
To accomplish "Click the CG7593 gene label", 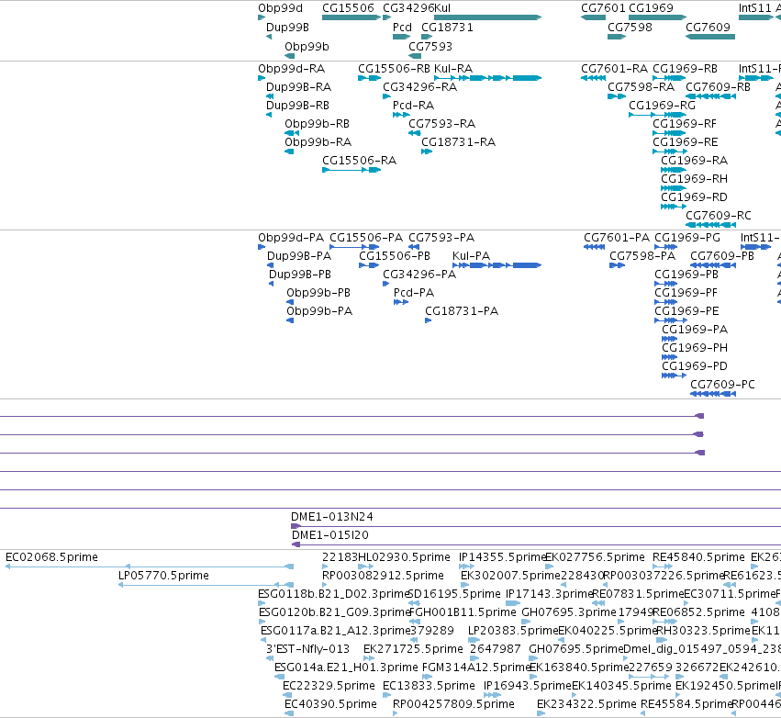I will 430,47.
